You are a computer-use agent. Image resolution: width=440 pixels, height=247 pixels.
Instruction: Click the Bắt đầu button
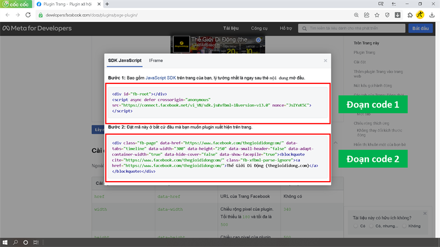tap(420, 29)
